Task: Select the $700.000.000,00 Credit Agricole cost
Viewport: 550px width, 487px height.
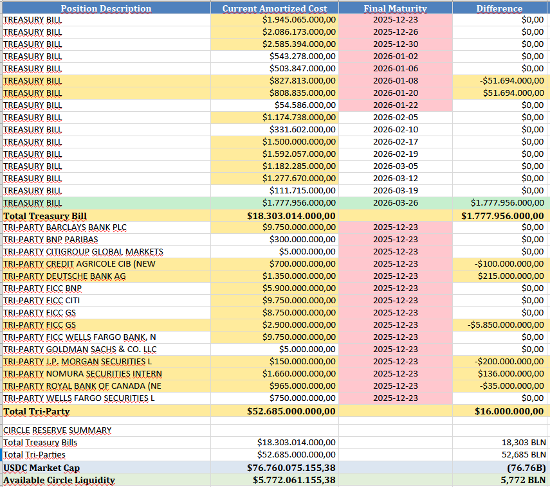Action: click(274, 264)
